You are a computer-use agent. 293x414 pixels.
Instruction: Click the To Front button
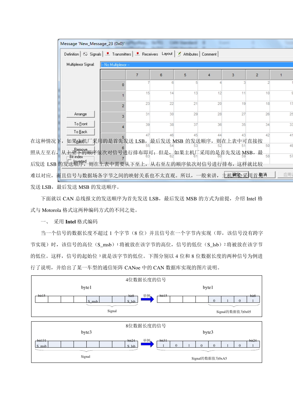tap(80, 124)
